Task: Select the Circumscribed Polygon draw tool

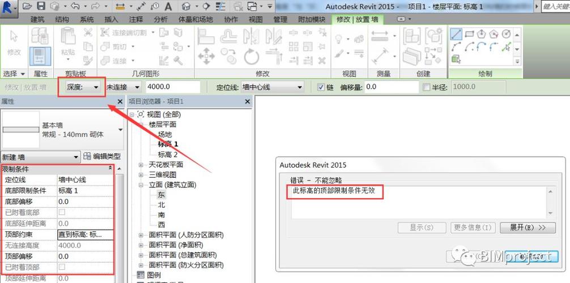Action: click(x=494, y=34)
